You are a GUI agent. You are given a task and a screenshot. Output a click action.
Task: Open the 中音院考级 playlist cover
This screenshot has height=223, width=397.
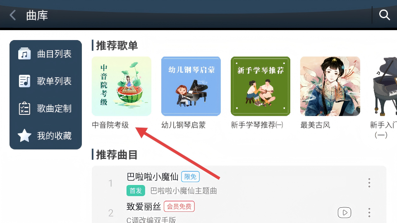click(x=122, y=86)
